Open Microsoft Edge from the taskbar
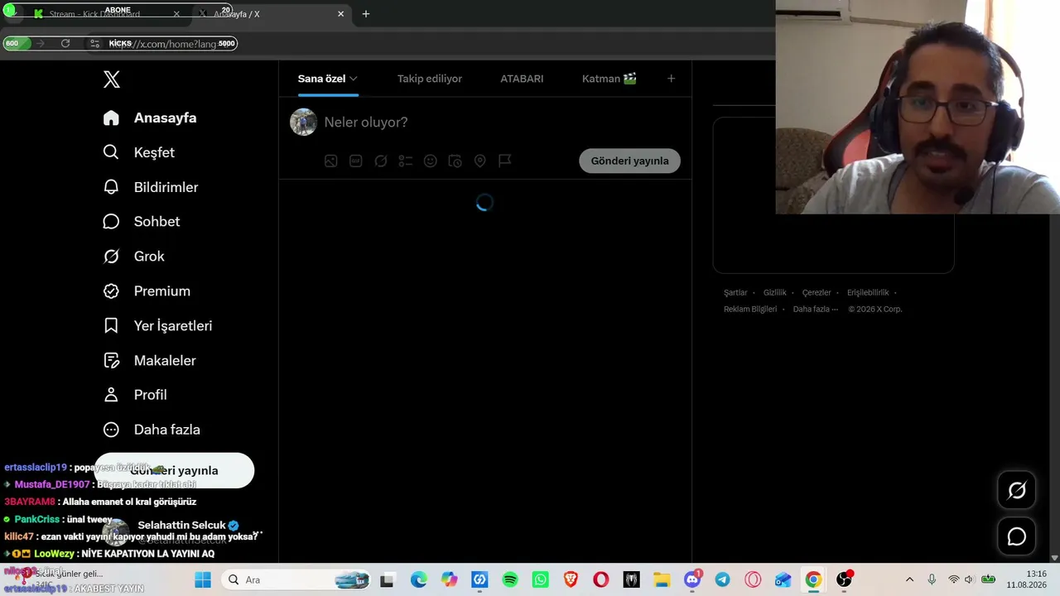1060x596 pixels. [x=419, y=579]
